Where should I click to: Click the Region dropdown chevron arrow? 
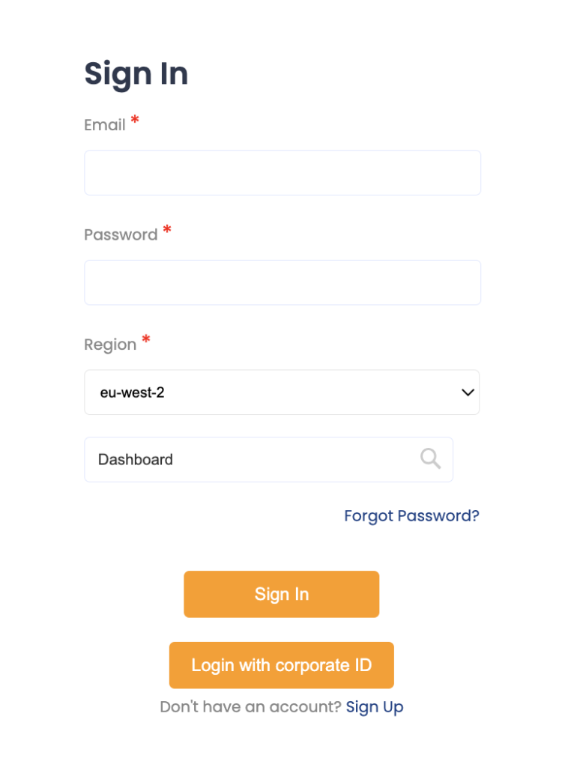point(468,392)
